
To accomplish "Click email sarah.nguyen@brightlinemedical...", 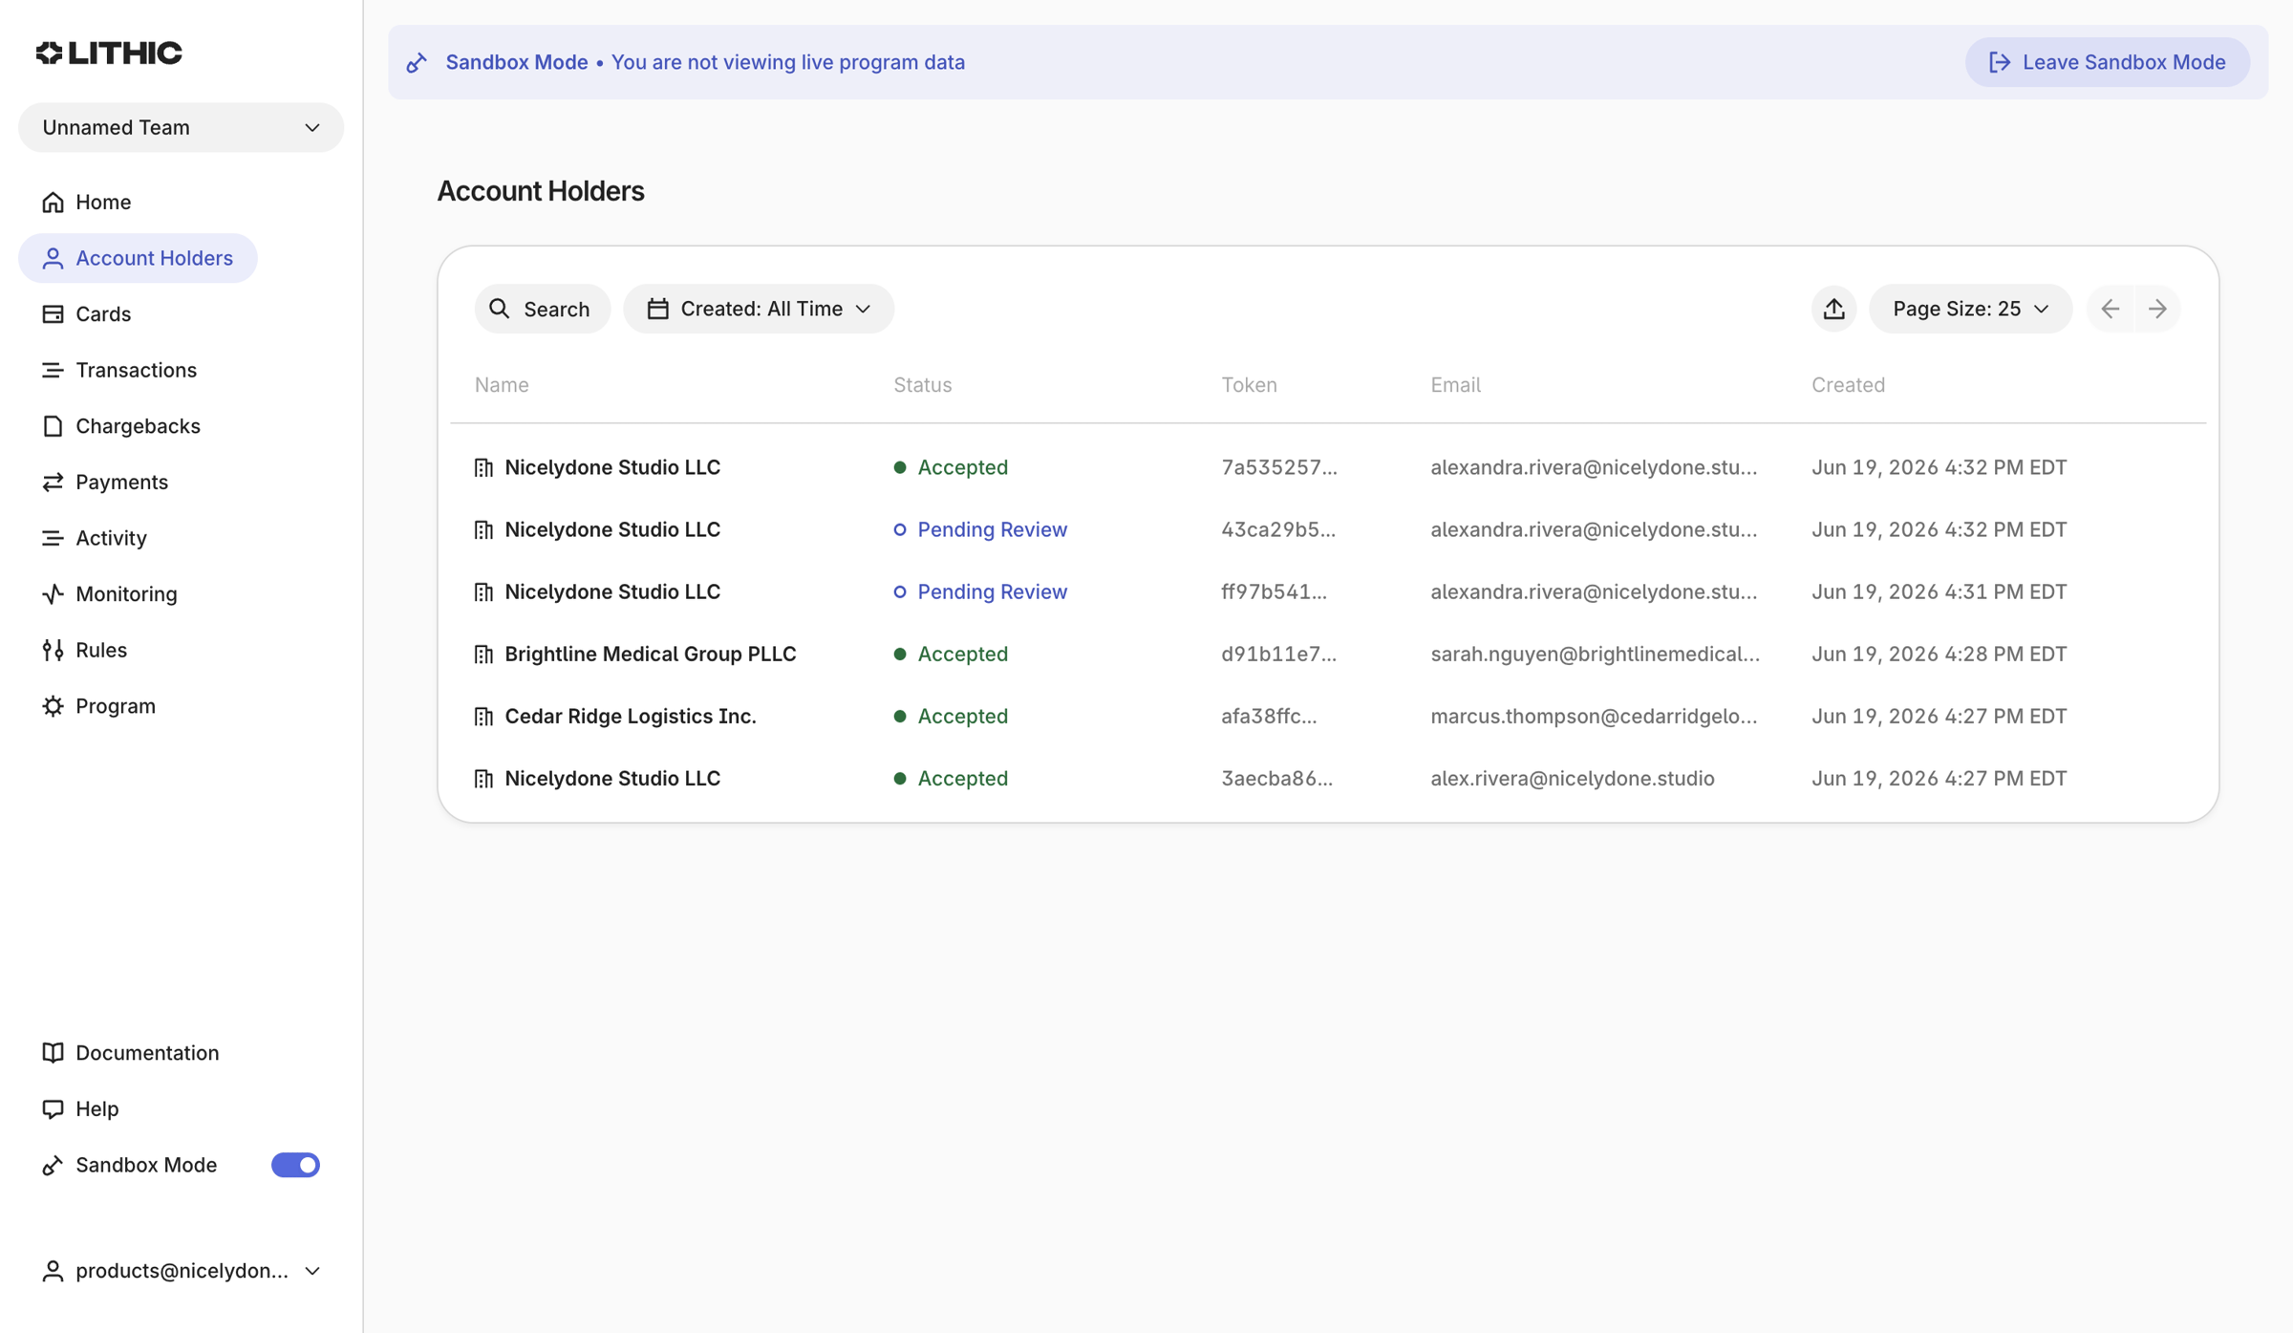I will pos(1595,654).
